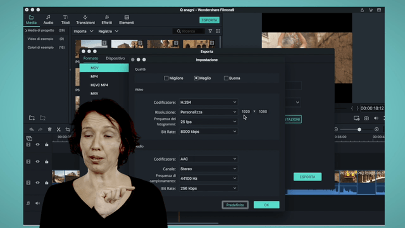
Task: Click the crop tool icon
Action: [x=68, y=129]
